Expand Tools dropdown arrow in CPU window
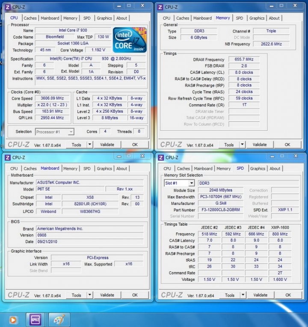This screenshot has width=308, height=327. coord(90,144)
